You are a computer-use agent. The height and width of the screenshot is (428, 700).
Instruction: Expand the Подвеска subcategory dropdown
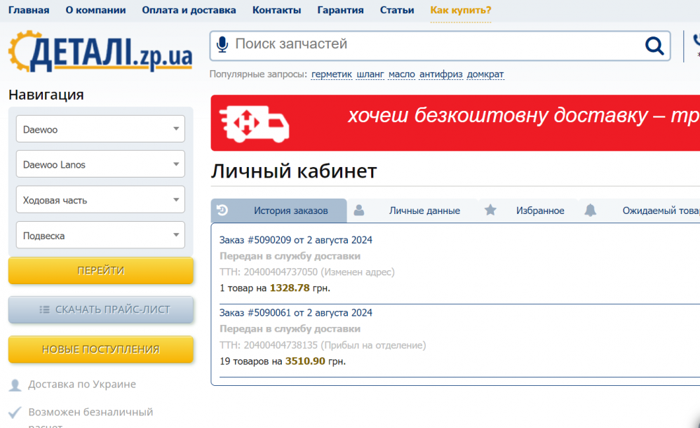pos(100,236)
